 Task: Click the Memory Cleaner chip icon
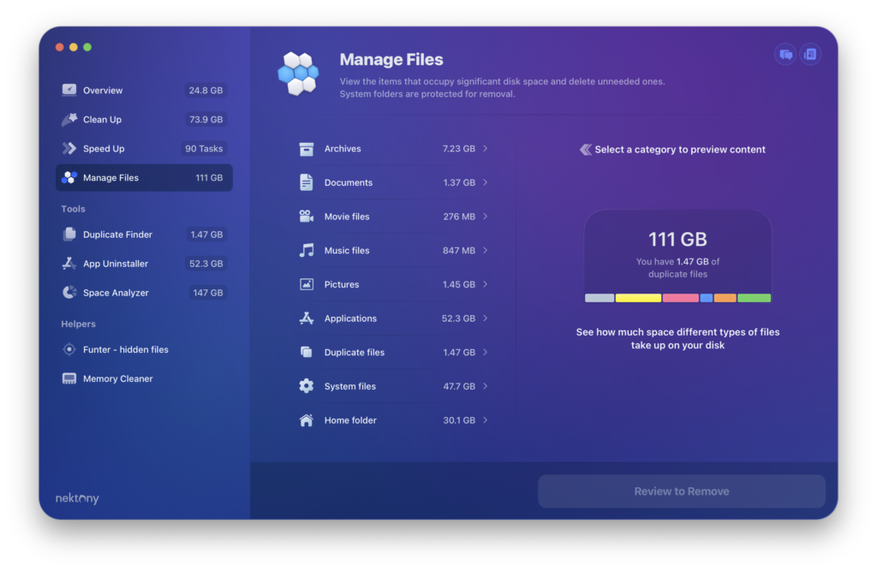tap(69, 378)
